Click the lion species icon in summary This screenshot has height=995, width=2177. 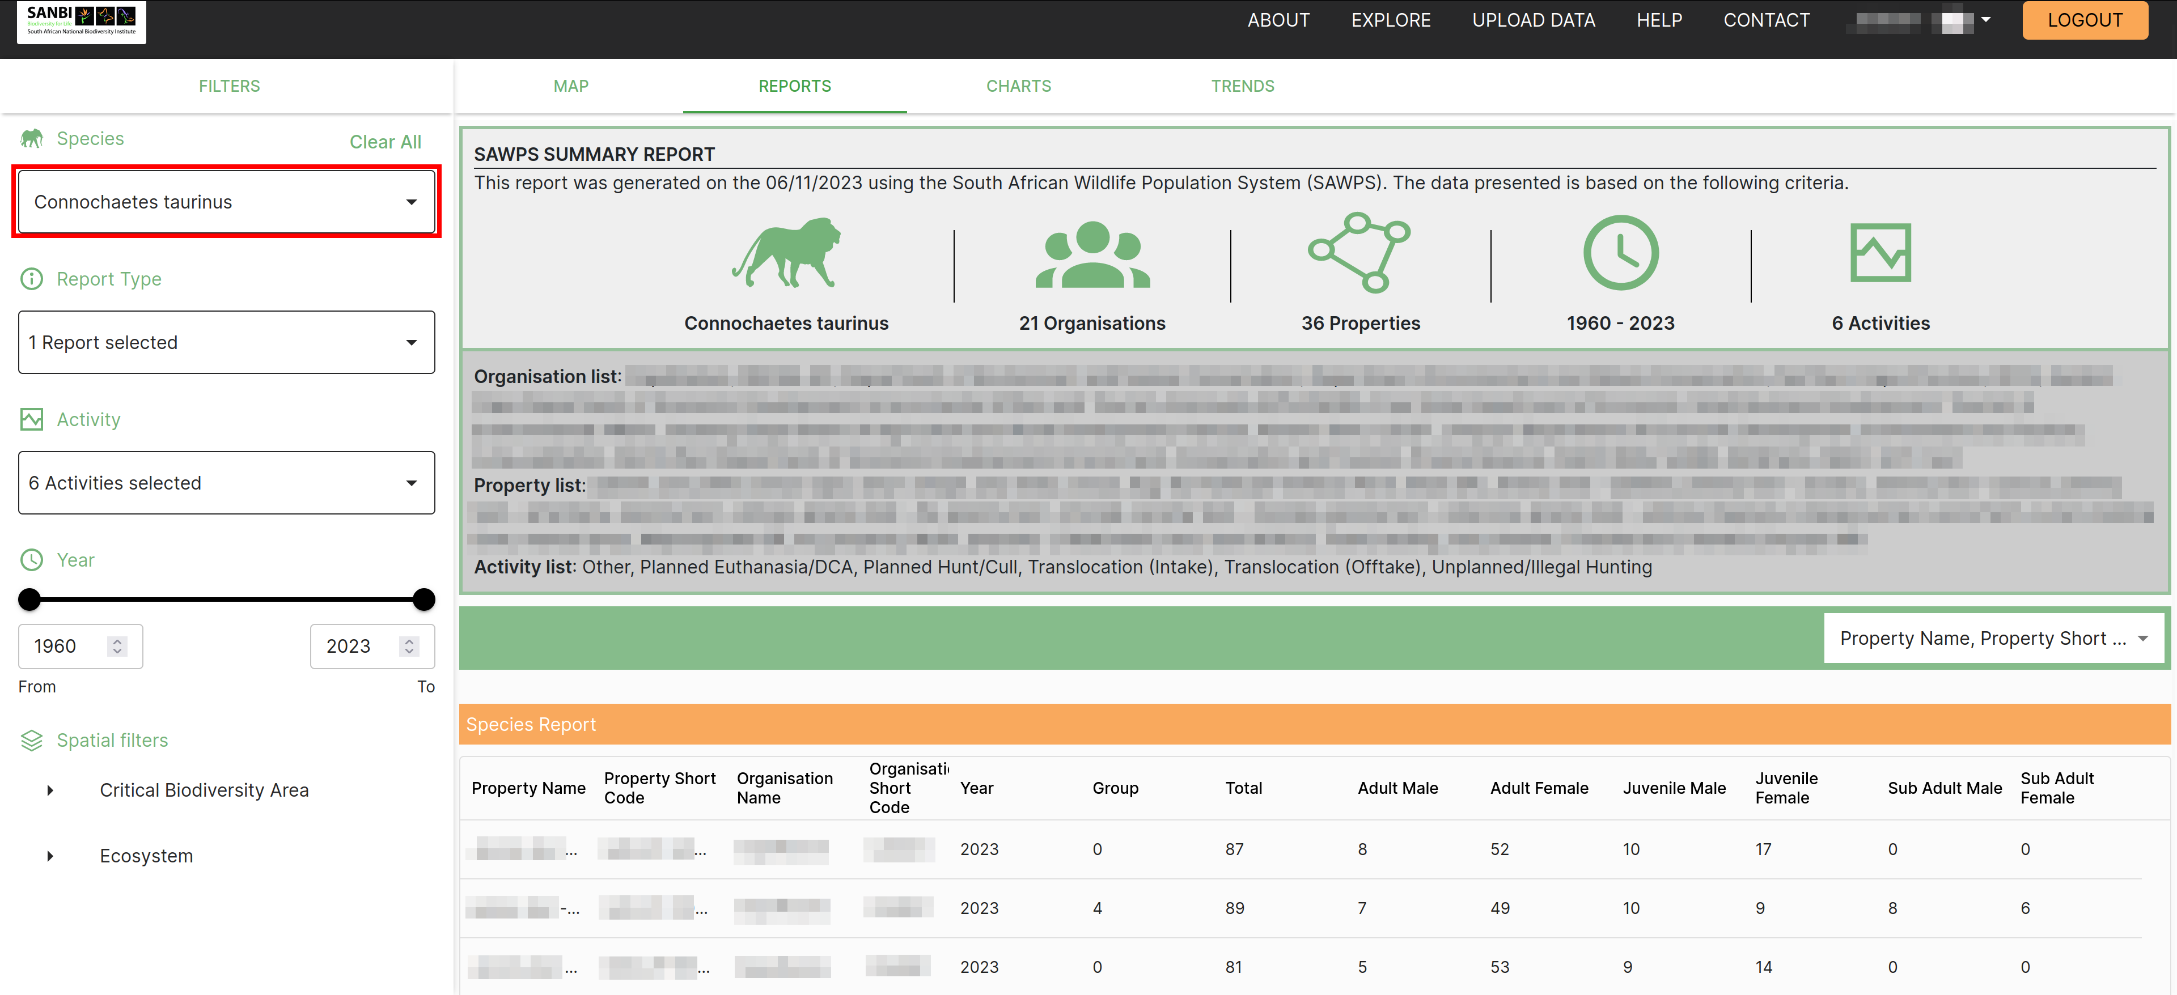tap(786, 253)
